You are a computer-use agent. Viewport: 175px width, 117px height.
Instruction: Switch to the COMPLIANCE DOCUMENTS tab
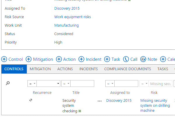coord(127,69)
